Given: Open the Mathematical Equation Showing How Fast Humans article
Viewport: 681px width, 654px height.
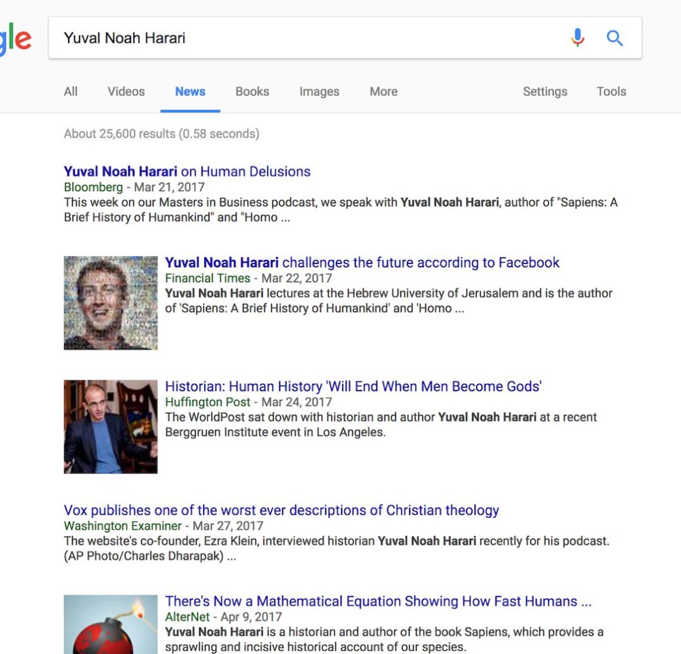Looking at the screenshot, I should [x=378, y=601].
